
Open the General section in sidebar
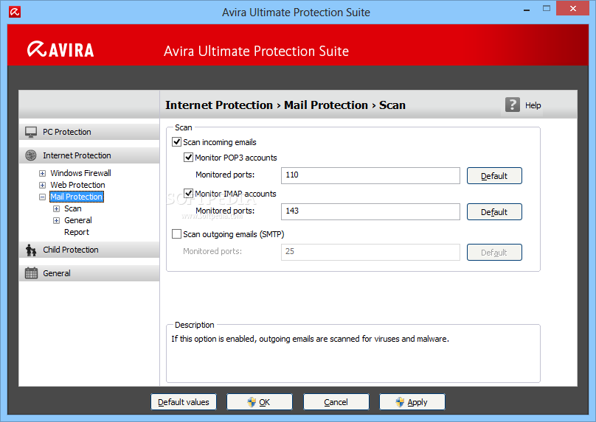[89, 273]
